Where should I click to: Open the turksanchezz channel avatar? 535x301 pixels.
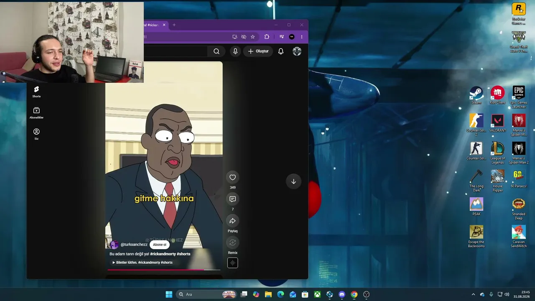[x=114, y=245]
